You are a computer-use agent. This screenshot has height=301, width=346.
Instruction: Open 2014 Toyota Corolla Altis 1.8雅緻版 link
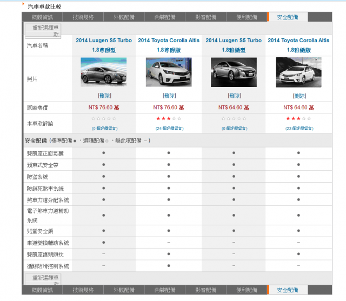[x=298, y=45]
